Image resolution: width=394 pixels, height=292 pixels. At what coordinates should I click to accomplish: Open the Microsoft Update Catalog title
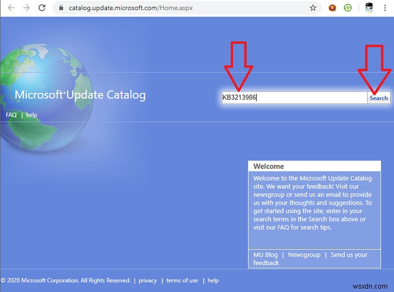(80, 95)
